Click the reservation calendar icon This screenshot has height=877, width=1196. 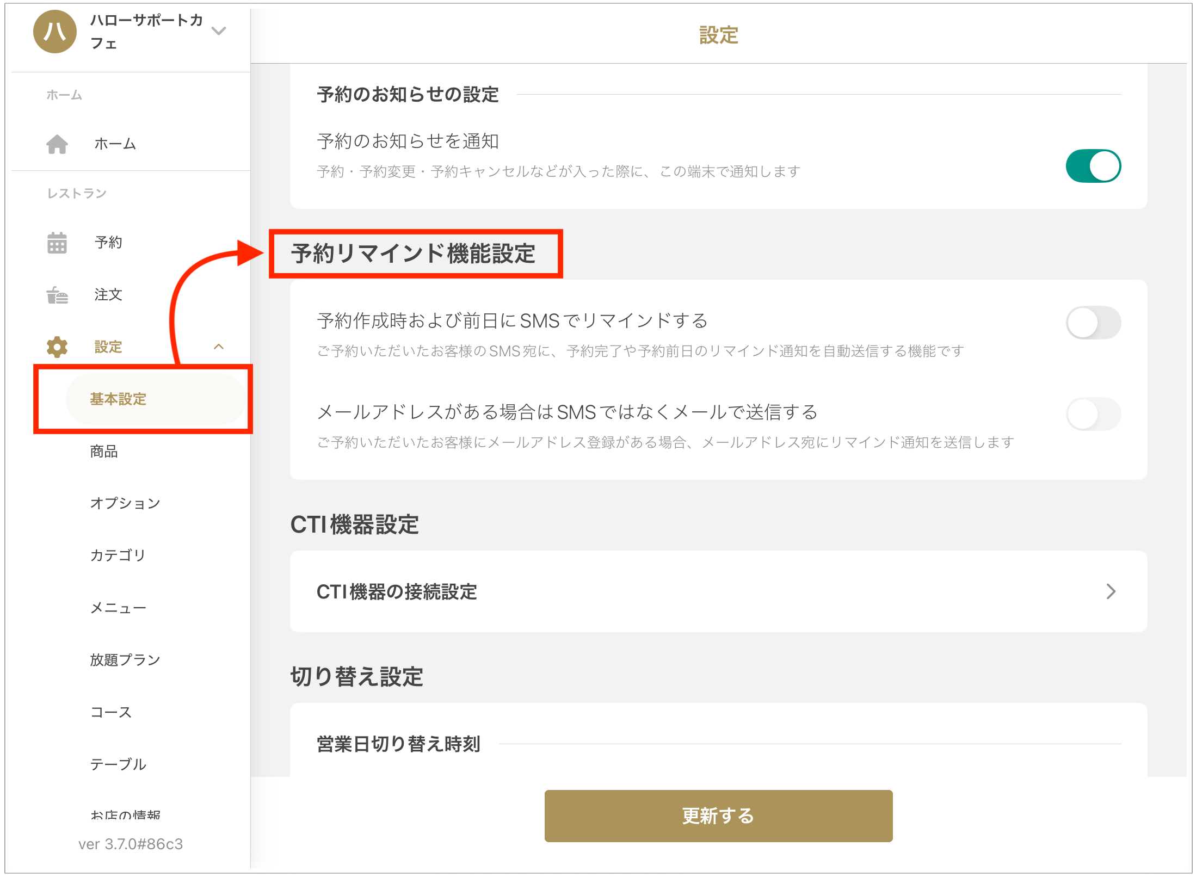[57, 243]
